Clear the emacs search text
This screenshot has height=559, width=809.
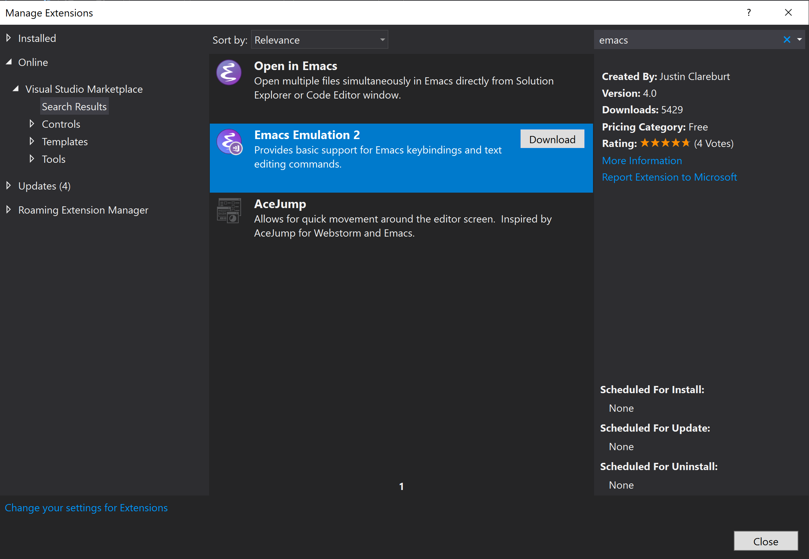[787, 40]
